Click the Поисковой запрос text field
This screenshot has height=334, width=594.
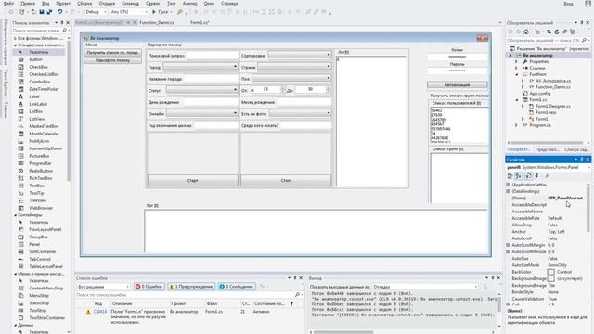pyautogui.click(x=213, y=56)
